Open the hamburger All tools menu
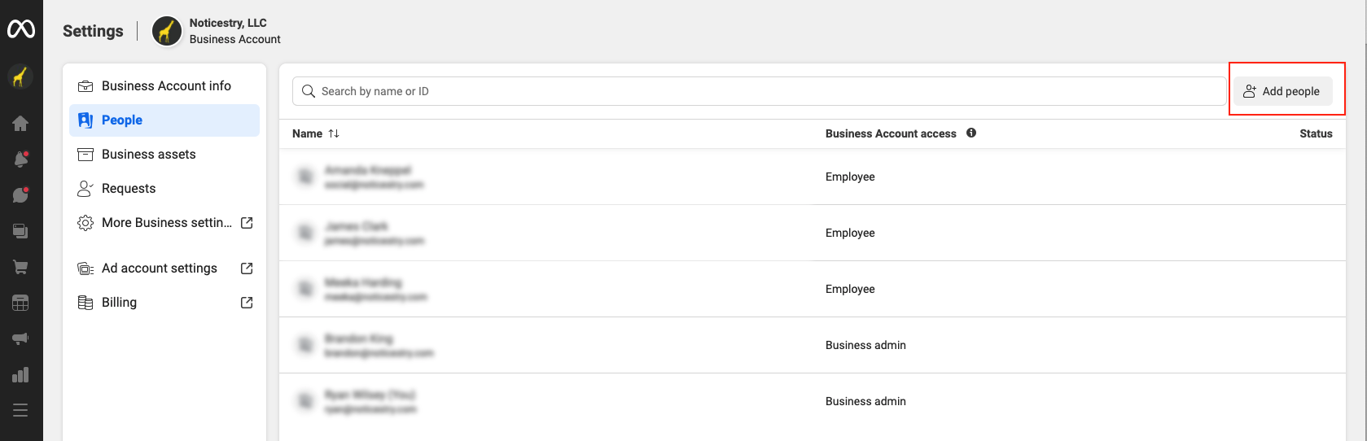 20,410
